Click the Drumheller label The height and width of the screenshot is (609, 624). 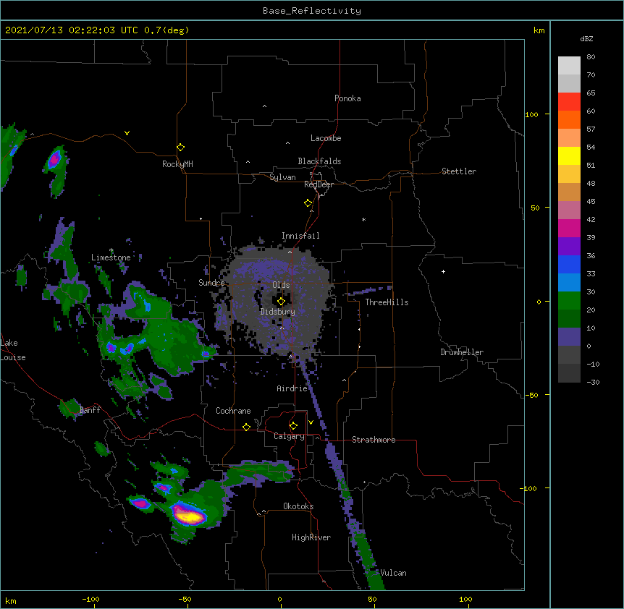pyautogui.click(x=462, y=352)
